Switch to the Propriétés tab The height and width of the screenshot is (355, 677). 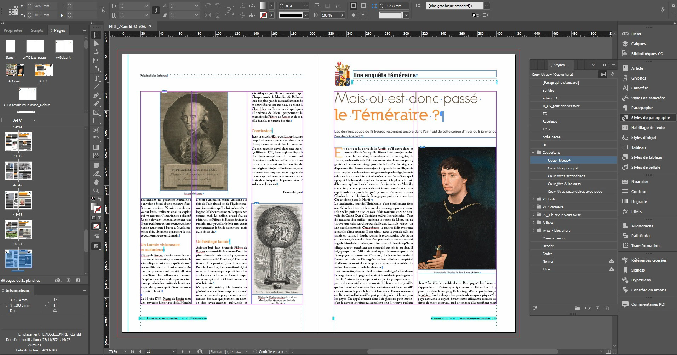(13, 30)
